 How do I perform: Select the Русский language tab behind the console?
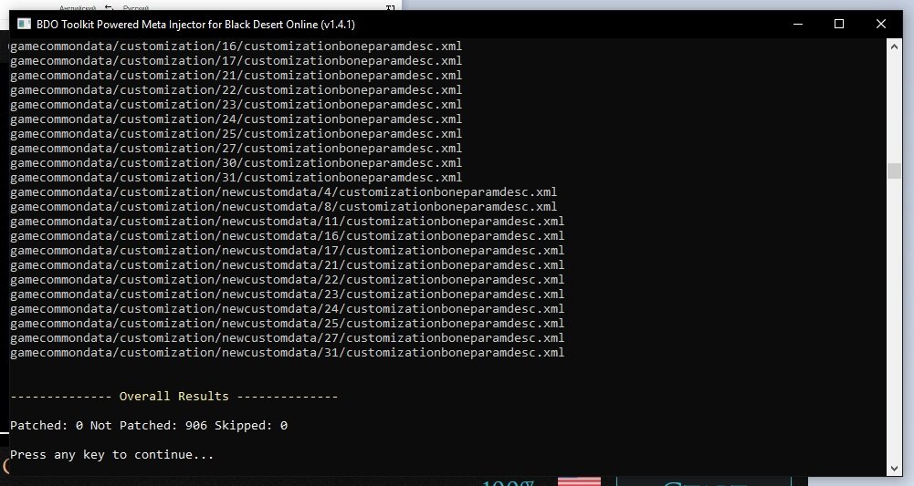click(136, 7)
